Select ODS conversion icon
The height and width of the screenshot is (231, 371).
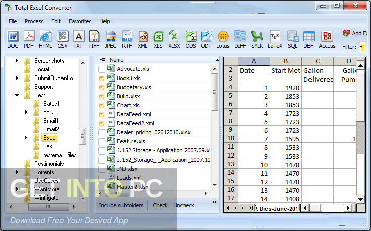191,39
